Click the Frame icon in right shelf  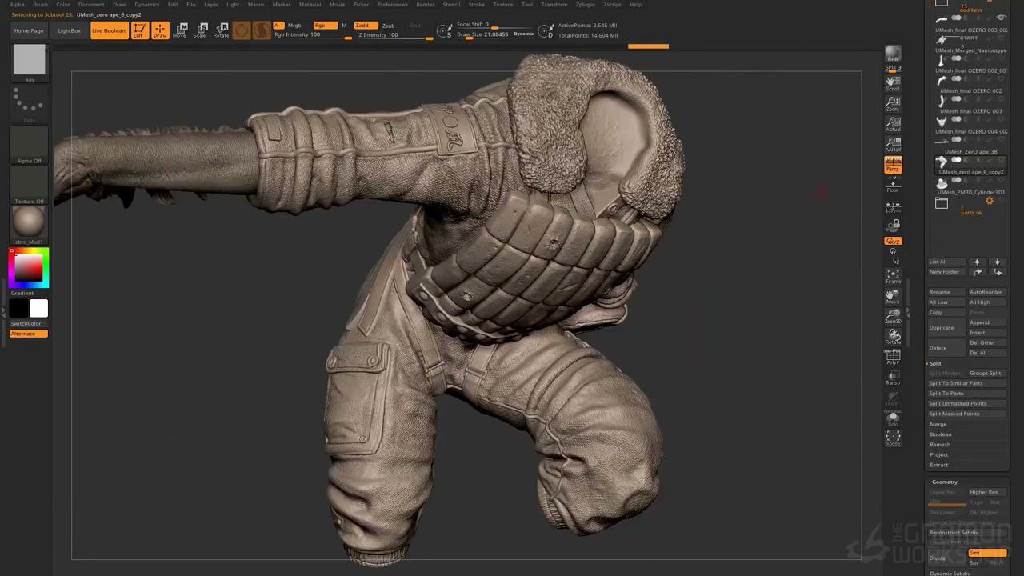[893, 276]
